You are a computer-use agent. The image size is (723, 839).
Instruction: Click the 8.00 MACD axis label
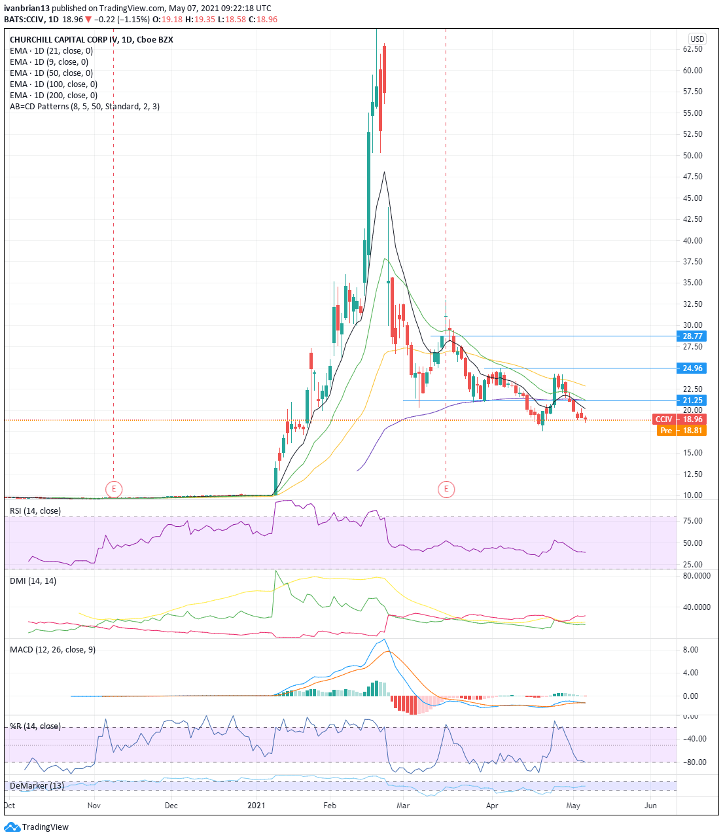(x=691, y=650)
